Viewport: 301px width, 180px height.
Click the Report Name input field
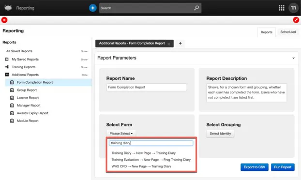tap(147, 87)
